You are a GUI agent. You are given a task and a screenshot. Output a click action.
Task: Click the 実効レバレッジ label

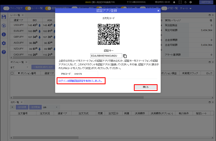173,20
